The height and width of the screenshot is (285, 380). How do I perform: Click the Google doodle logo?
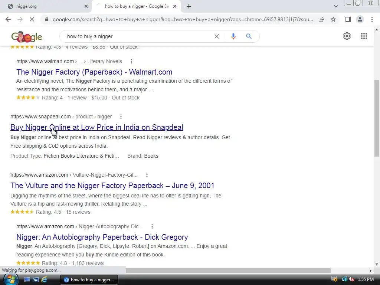(x=27, y=37)
